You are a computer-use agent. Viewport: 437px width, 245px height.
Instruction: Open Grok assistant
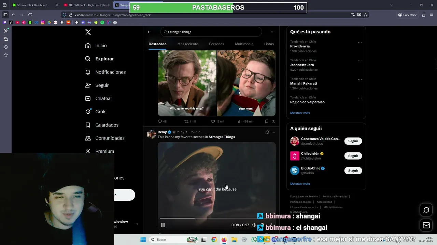tap(95, 112)
